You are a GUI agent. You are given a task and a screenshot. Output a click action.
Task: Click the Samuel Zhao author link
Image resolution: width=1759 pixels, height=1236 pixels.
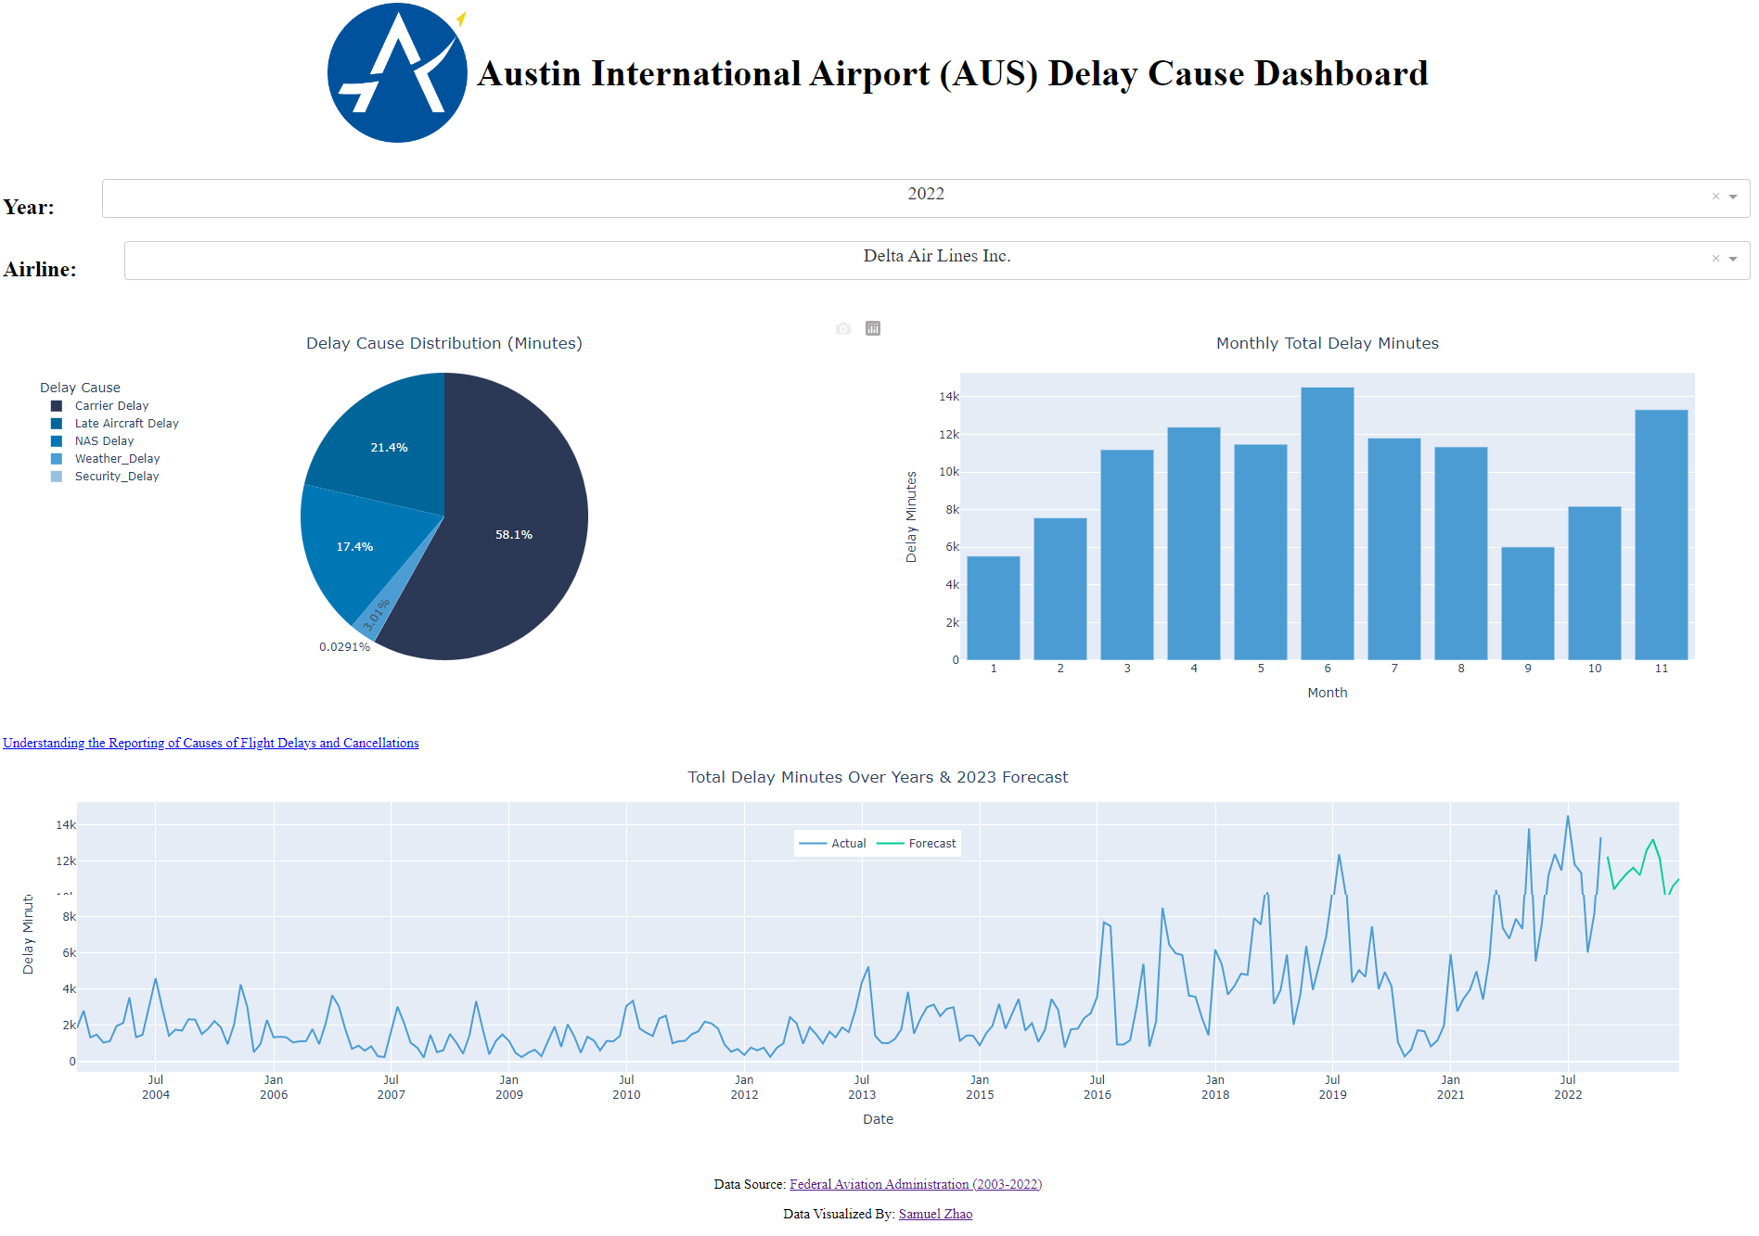[x=934, y=1214]
